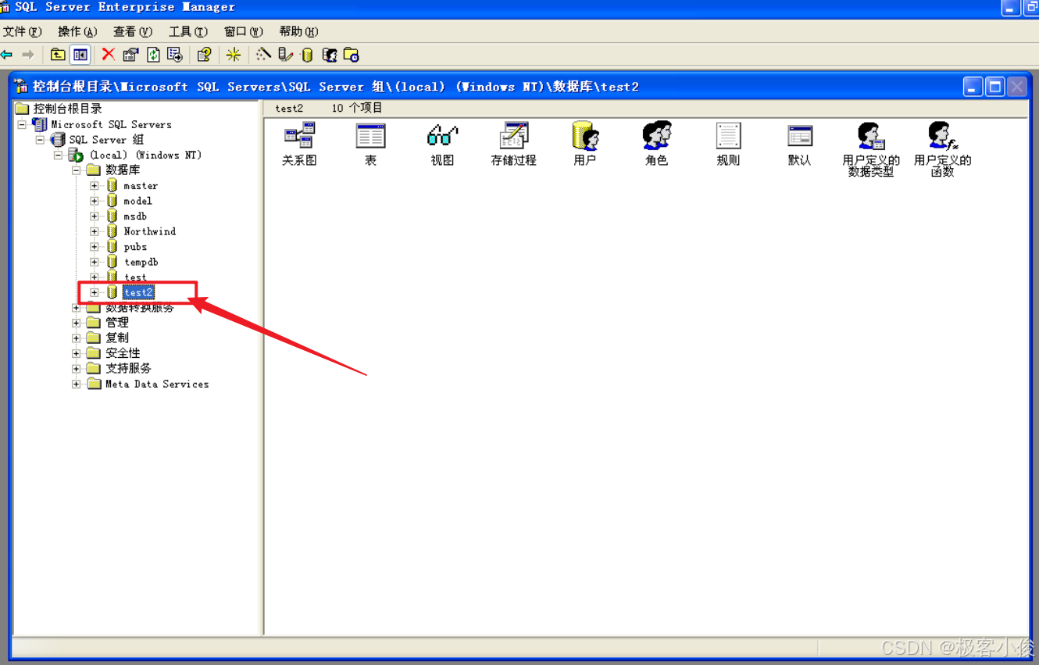The image size is (1039, 665).
Task: Click the Help question mark icon
Action: pos(204,55)
